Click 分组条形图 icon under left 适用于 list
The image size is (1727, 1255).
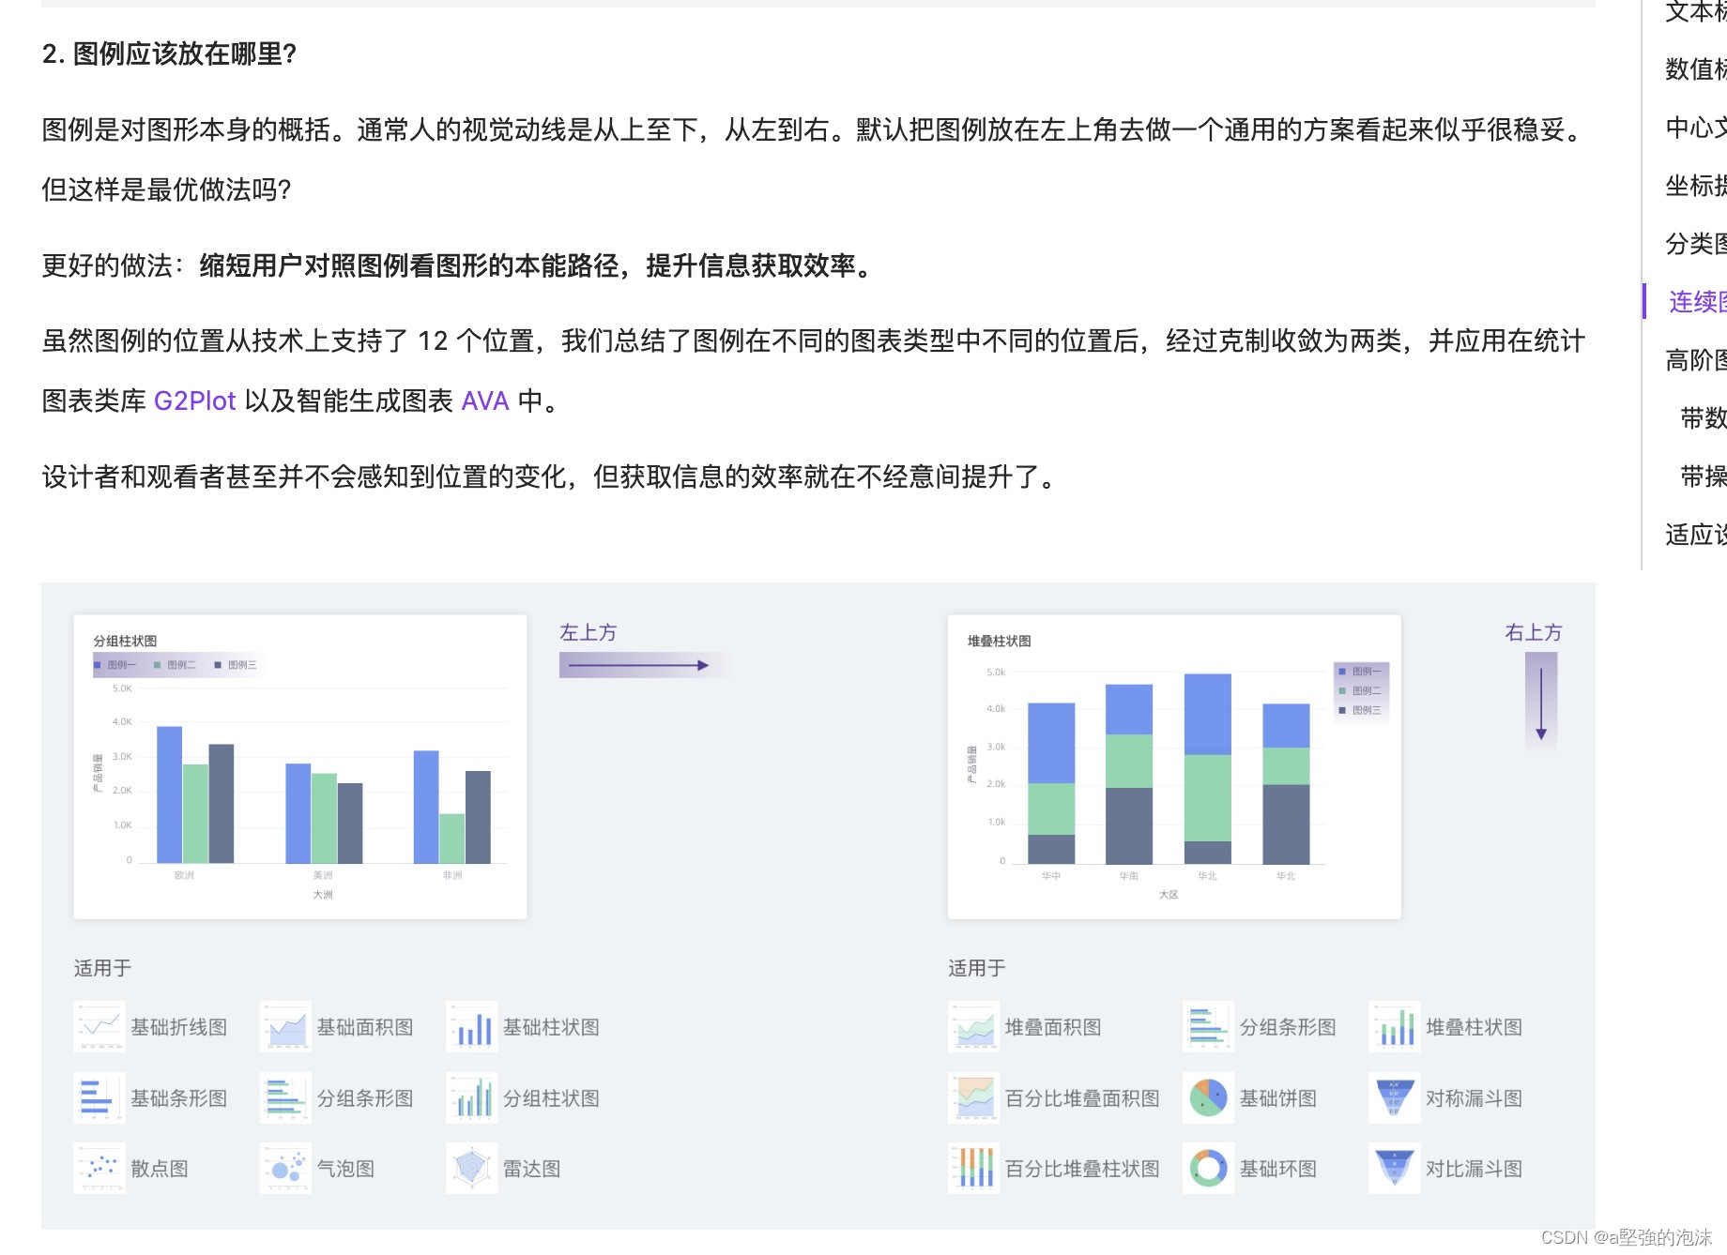pos(285,1098)
